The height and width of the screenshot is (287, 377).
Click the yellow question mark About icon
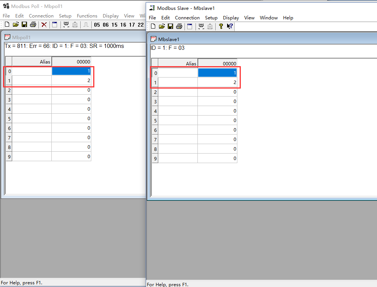pyautogui.click(x=221, y=26)
